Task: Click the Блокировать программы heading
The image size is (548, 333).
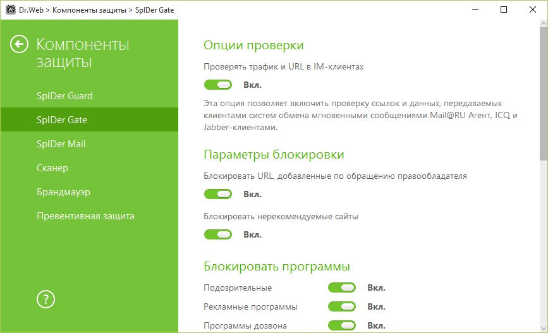Action: 276,267
